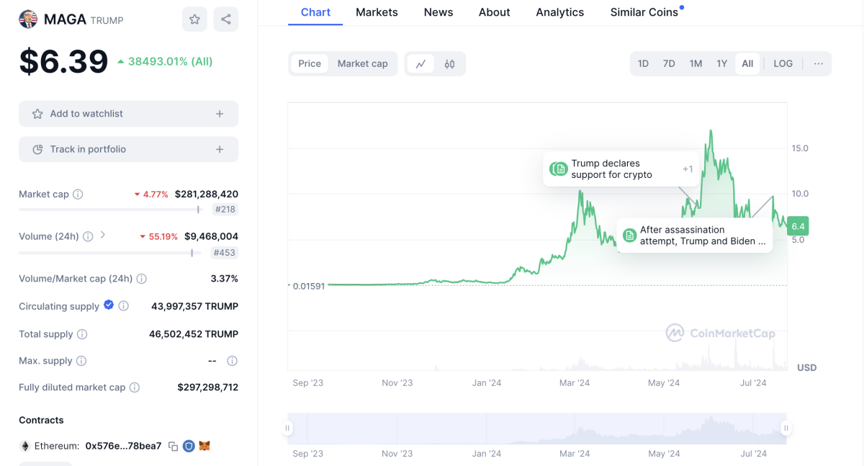The image size is (864, 466).
Task: Click the $281,288,420 market cap value
Action: (207, 194)
